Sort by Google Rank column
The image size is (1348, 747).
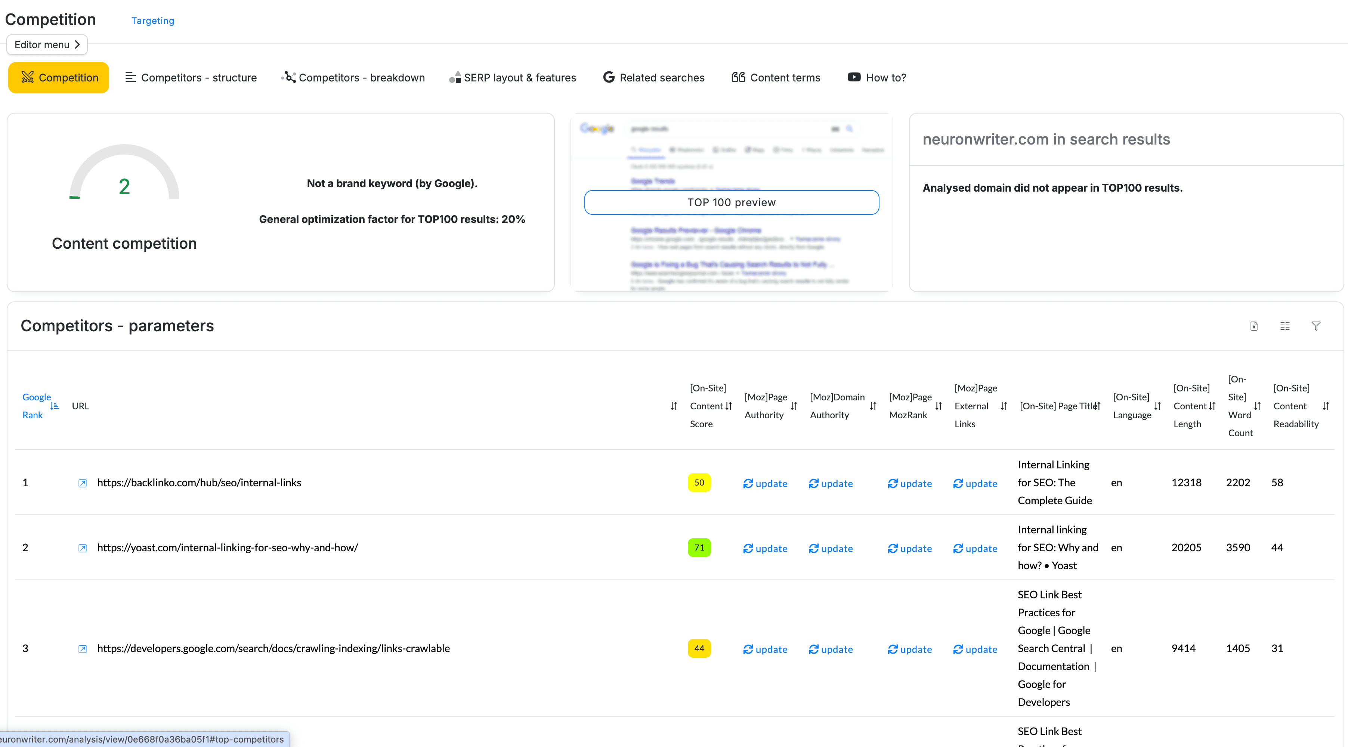pyautogui.click(x=55, y=406)
